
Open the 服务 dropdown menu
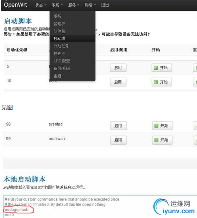click(x=73, y=5)
